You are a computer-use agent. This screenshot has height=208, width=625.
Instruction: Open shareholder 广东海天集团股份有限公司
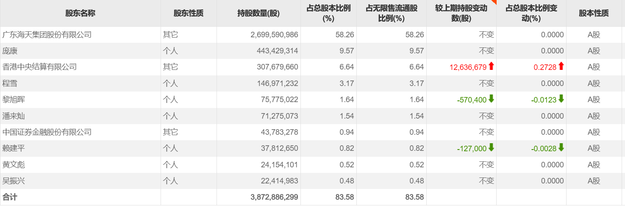tap(47, 34)
